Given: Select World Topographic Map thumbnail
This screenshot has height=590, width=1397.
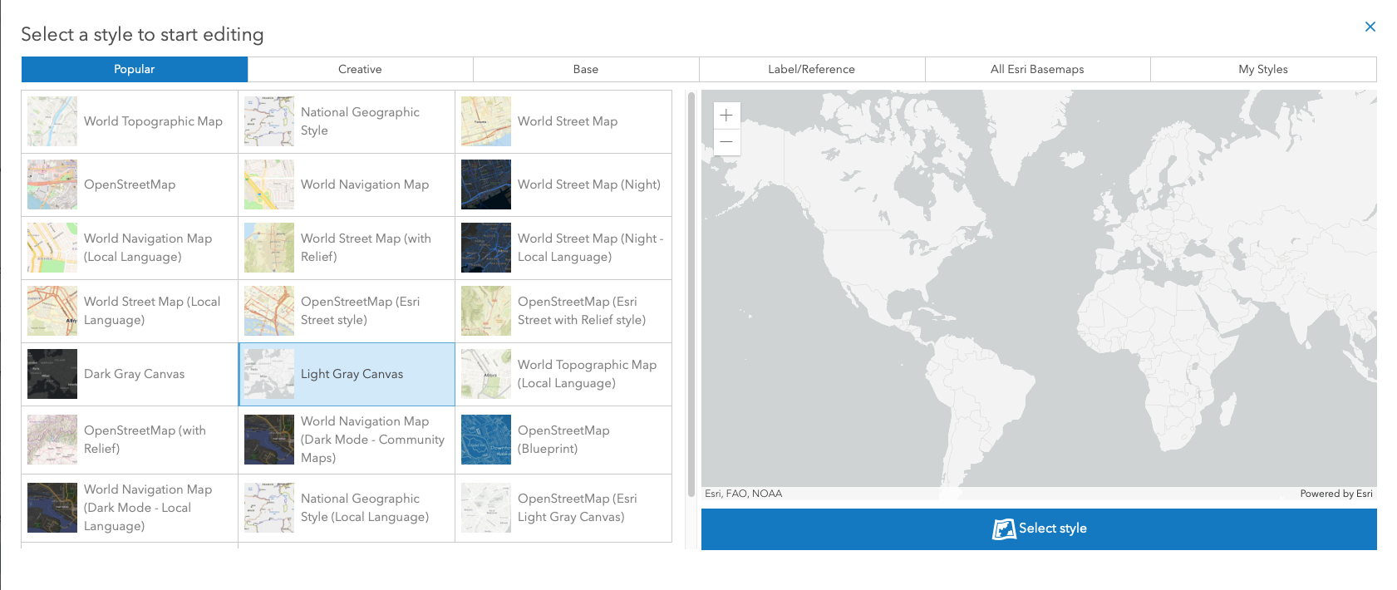Looking at the screenshot, I should (x=52, y=121).
